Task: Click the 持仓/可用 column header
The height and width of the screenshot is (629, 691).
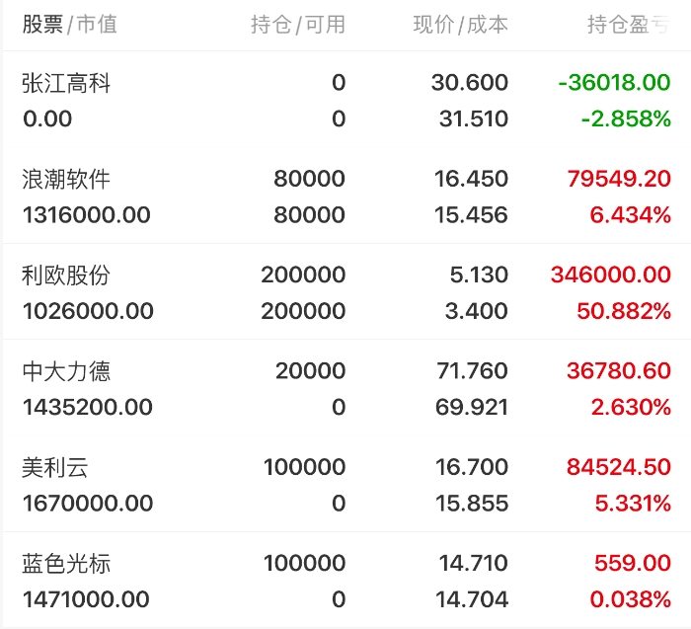Action: (298, 25)
